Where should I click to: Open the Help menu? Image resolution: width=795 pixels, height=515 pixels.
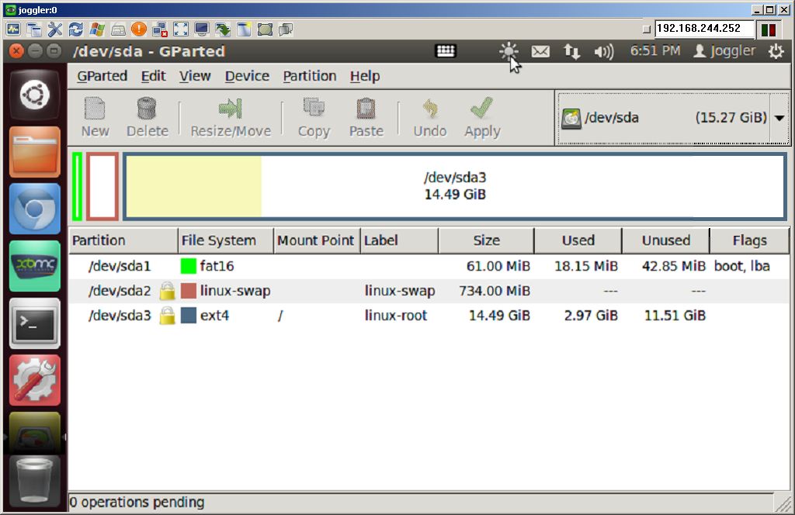365,76
